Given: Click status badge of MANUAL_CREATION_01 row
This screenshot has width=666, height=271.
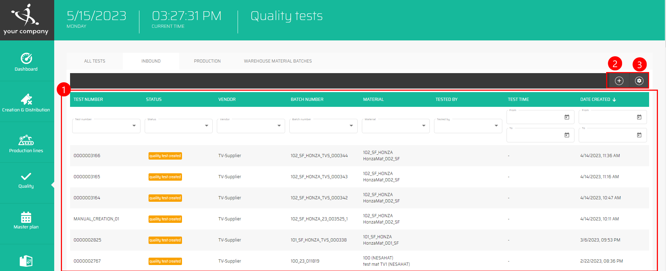Looking at the screenshot, I should 165,219.
